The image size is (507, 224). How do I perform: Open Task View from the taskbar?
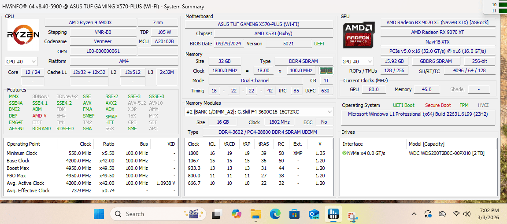point(217,214)
